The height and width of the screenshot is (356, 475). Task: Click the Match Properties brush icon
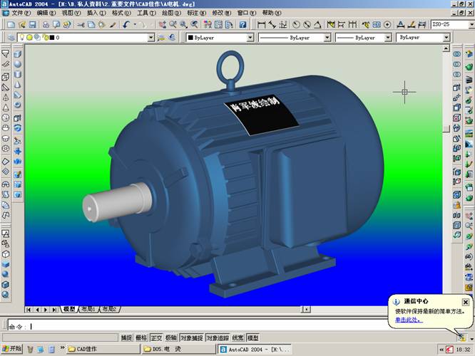click(113, 25)
